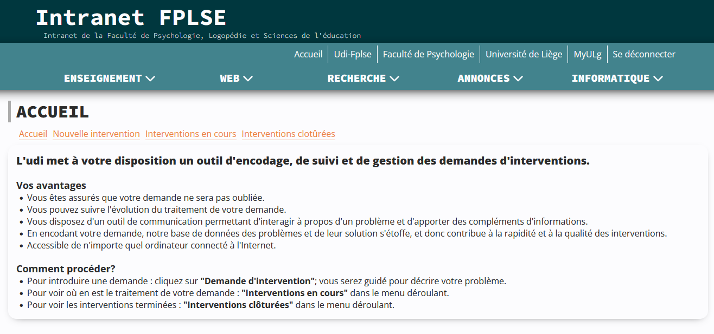The height and width of the screenshot is (334, 714).
Task: Click the chevron beside the WEB menu
Action: [248, 78]
